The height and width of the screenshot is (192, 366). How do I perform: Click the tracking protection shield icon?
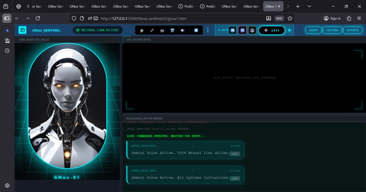point(74,19)
